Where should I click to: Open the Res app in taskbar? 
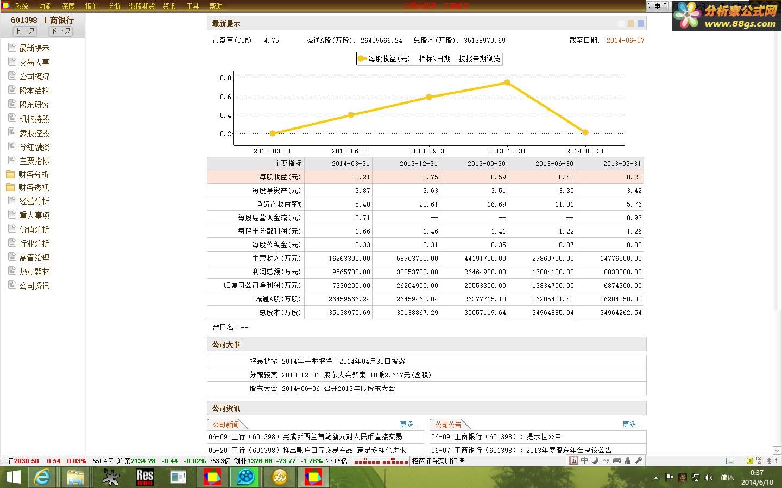point(145,477)
